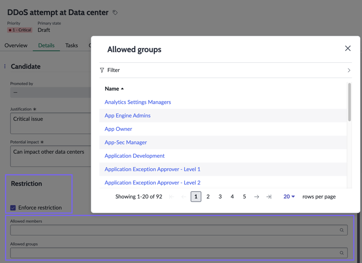Switch to the Details tab
Viewport: 362px width, 263px height.
(47, 45)
